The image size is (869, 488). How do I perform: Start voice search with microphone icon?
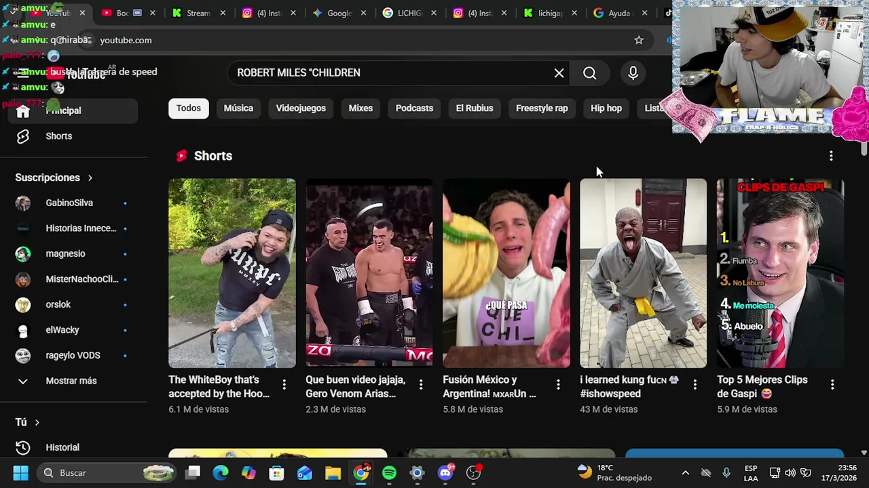point(633,73)
